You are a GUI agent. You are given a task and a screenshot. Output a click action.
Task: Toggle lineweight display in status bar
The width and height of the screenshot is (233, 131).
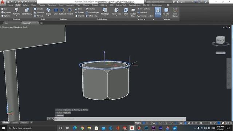click(181, 123)
